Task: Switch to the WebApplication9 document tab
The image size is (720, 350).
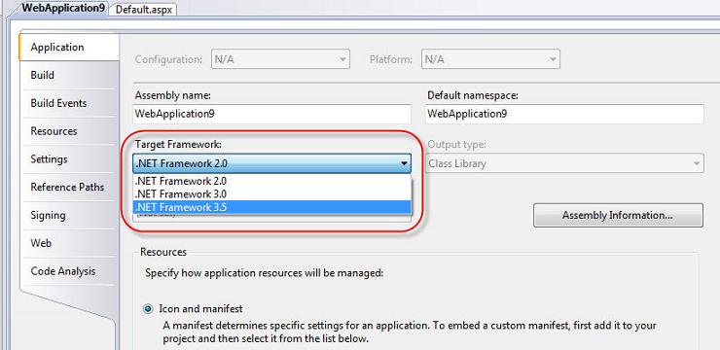Action: tap(62, 8)
